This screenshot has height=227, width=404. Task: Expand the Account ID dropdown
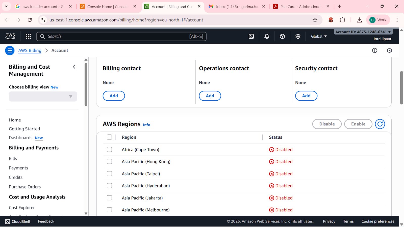click(x=363, y=32)
